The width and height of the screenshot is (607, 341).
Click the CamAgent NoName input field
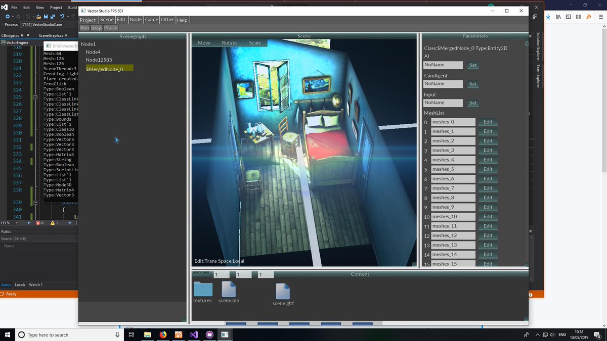(443, 84)
